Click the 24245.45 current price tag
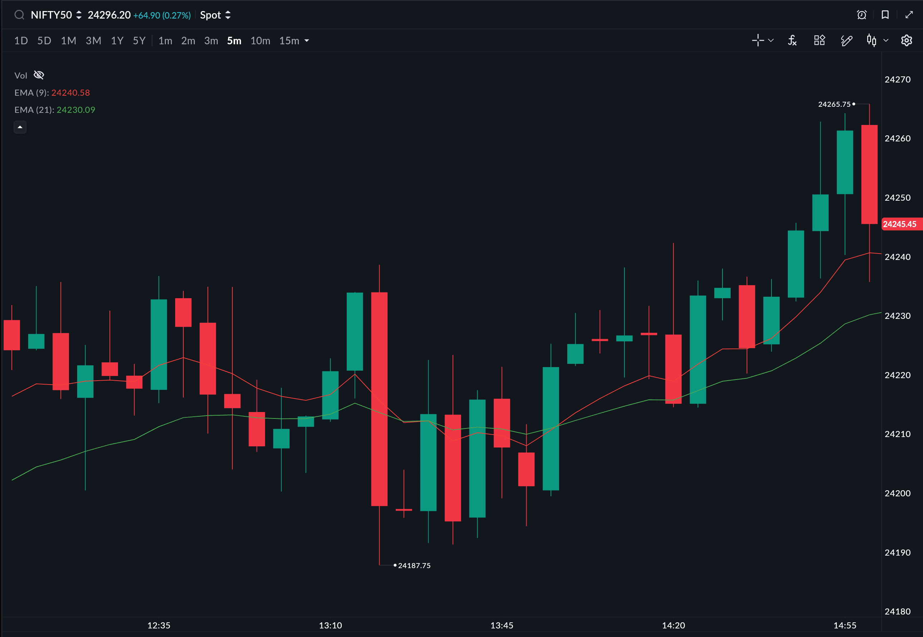The image size is (923, 637). 899,224
